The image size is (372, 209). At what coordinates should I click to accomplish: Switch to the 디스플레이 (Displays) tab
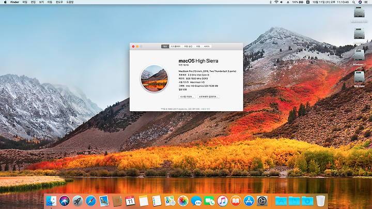coord(176,47)
